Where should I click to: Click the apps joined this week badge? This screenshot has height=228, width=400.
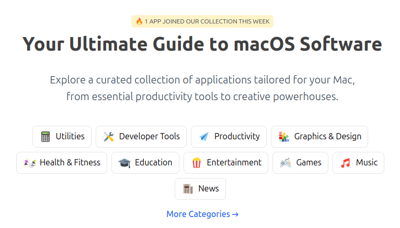(x=202, y=21)
